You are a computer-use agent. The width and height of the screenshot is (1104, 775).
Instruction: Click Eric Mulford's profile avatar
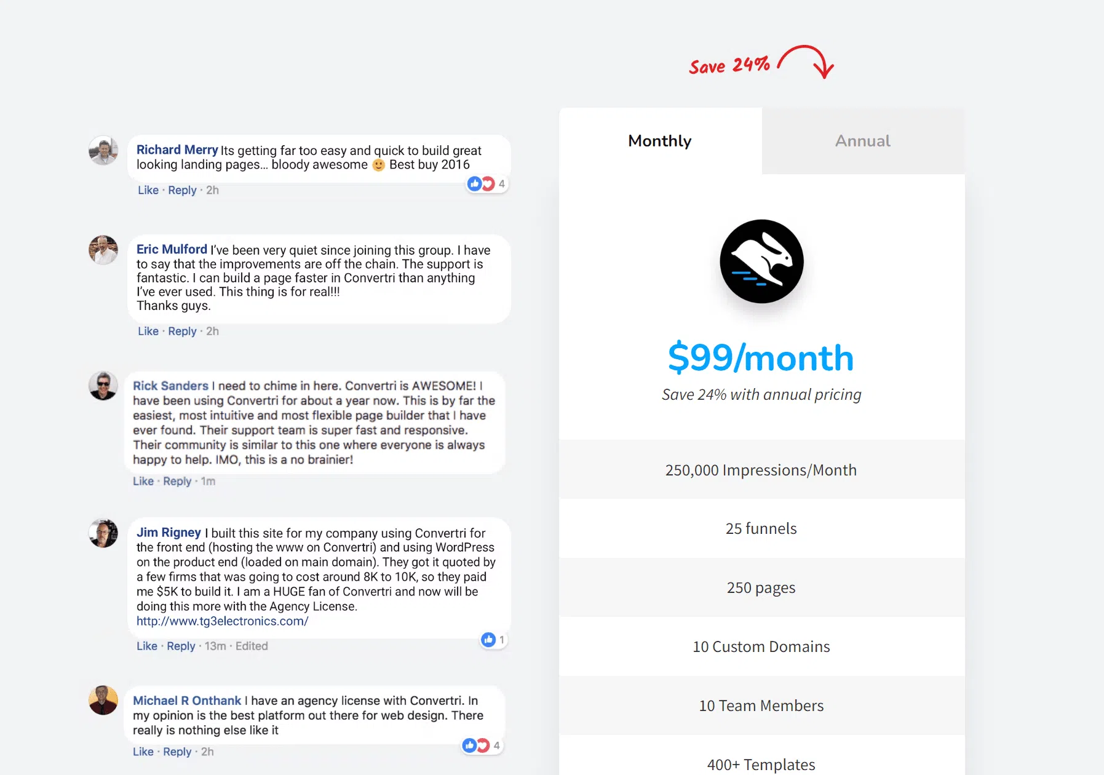coord(103,250)
